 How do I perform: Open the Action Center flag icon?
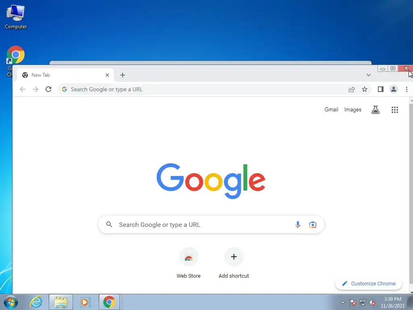point(353,302)
